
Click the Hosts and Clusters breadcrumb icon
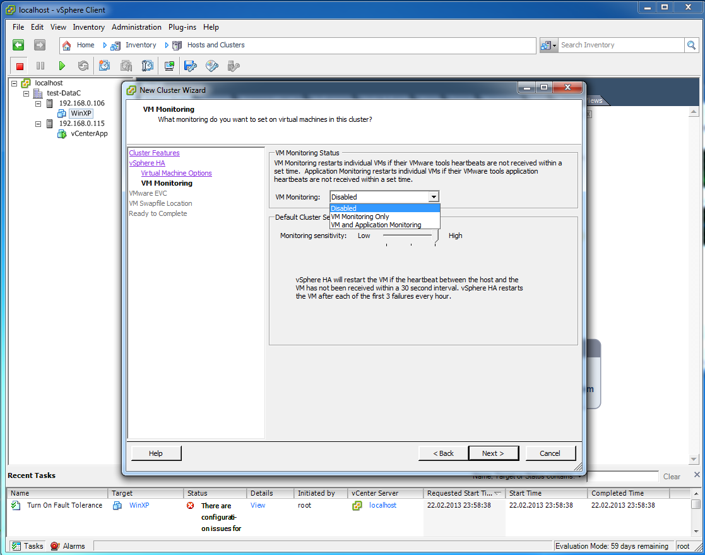[x=177, y=45]
